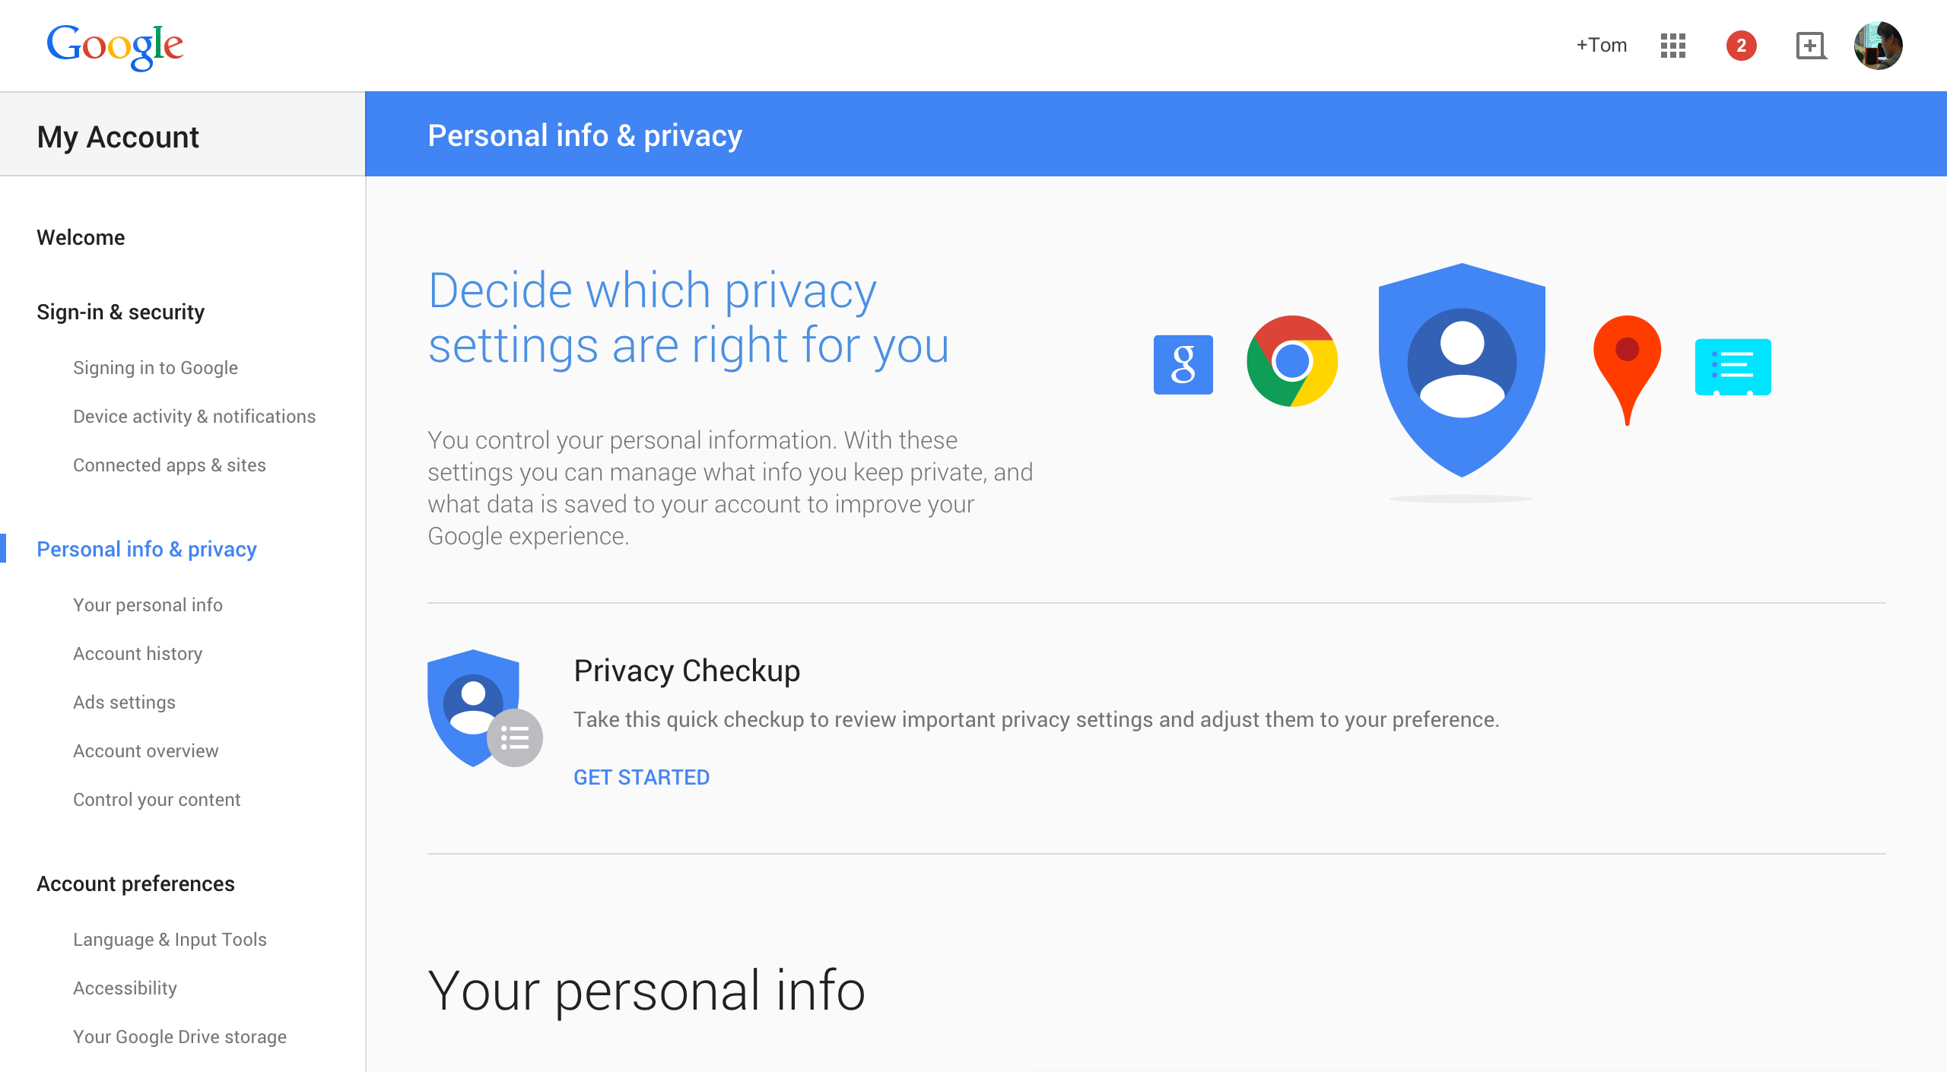Viewport: 1947px width, 1072px height.
Task: Open Account preferences section
Action: pos(135,883)
